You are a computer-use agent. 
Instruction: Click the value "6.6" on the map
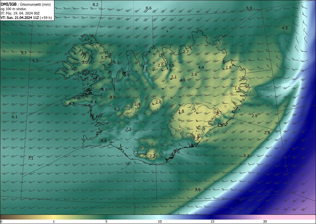[x=126, y=75]
